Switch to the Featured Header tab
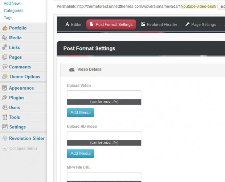This screenshot has width=225, height=182. click(159, 24)
